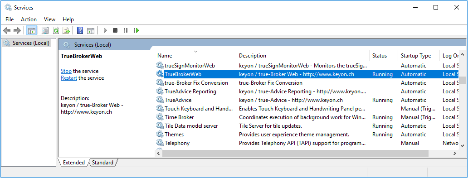Click horizontal scrollbar left arrow
The height and width of the screenshot is (178, 468).
point(158,153)
